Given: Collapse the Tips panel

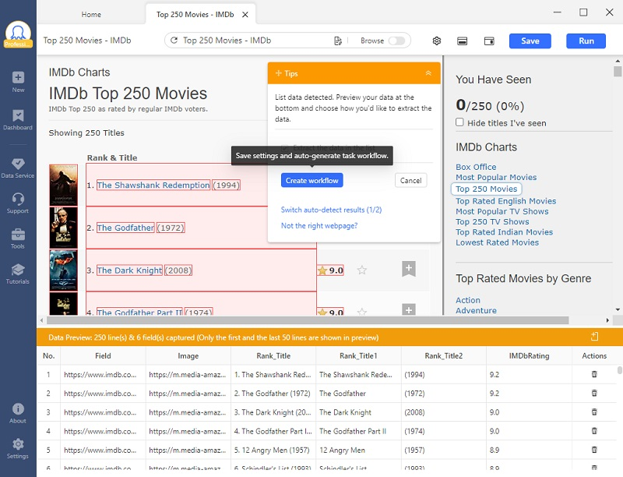Looking at the screenshot, I should click(x=428, y=73).
